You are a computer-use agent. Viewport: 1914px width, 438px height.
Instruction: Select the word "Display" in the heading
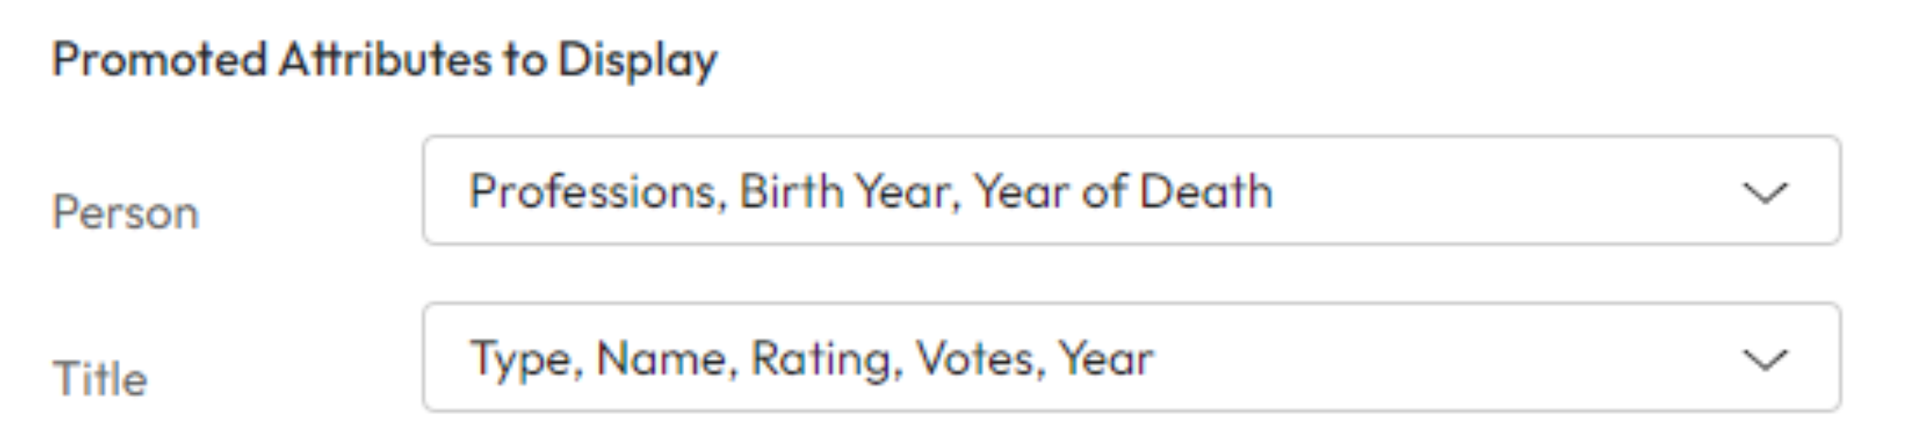(637, 60)
